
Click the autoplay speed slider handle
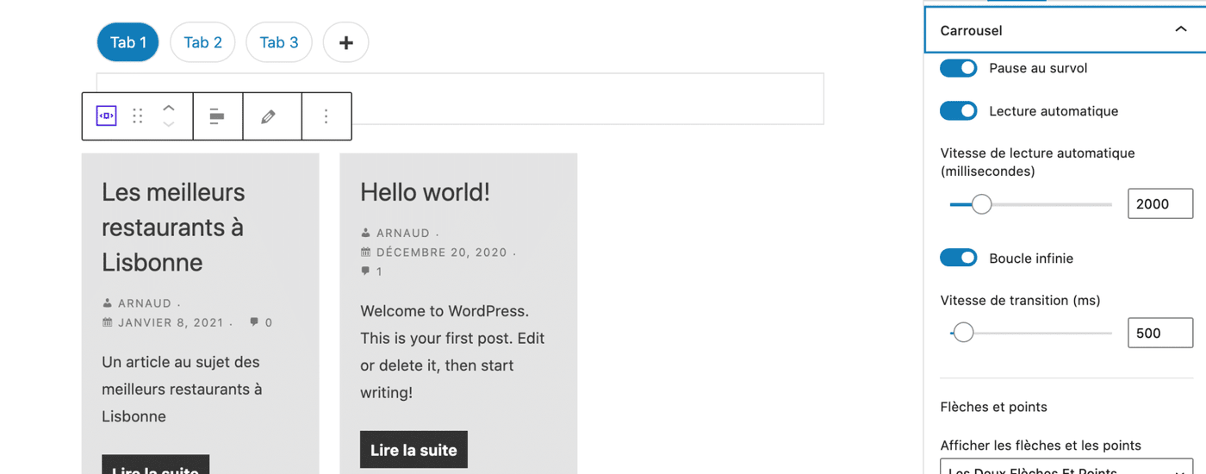981,204
